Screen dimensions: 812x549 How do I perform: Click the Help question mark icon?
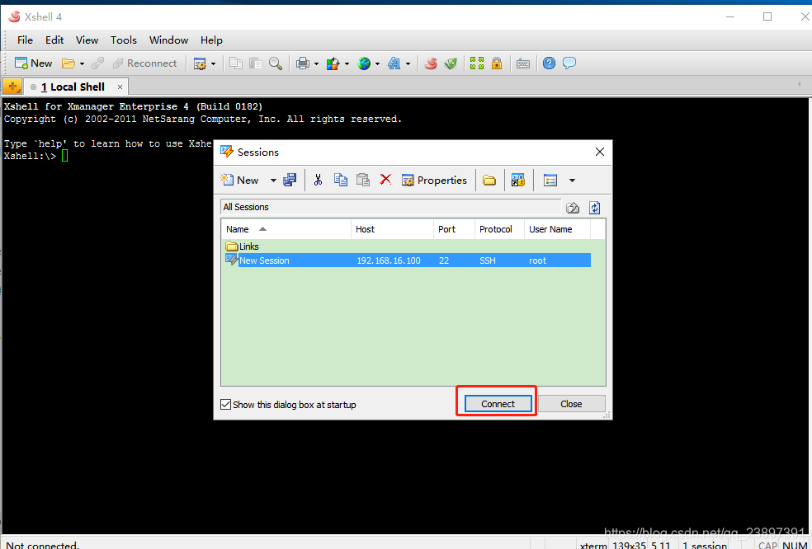pos(549,63)
